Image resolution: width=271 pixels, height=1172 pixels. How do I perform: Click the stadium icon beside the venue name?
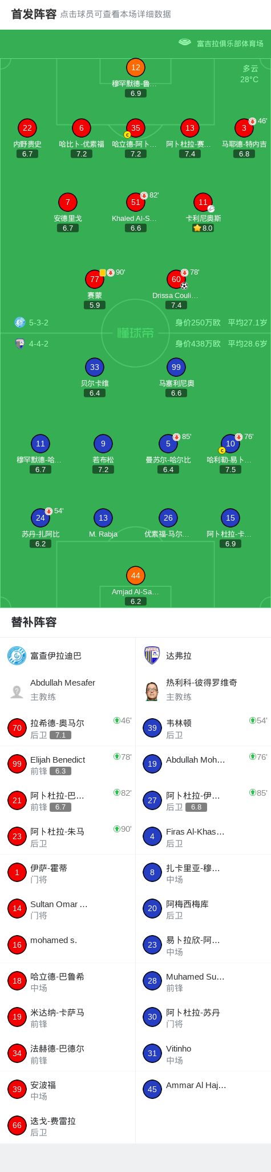(x=185, y=42)
